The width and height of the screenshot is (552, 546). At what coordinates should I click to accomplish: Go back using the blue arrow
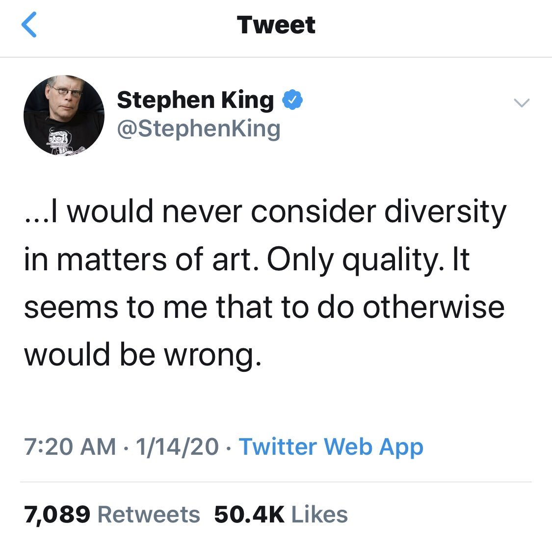[29, 25]
